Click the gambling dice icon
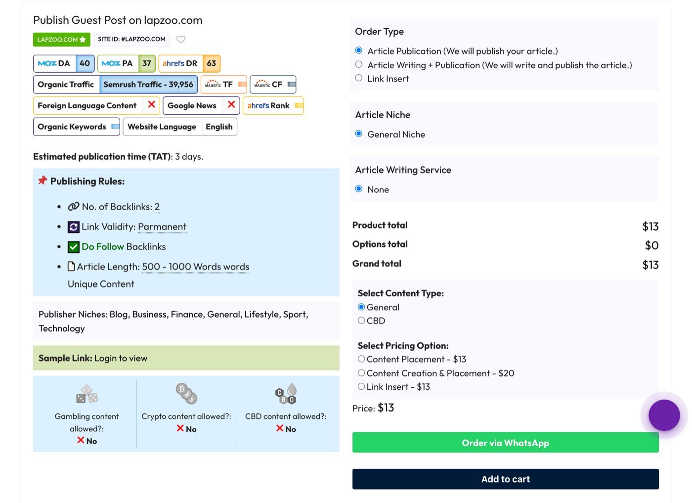692x503 pixels. [87, 394]
